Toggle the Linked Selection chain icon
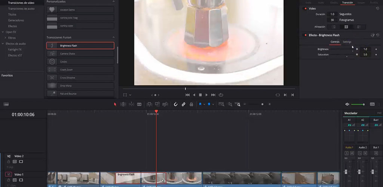The image size is (383, 187). pyautogui.click(x=183, y=104)
